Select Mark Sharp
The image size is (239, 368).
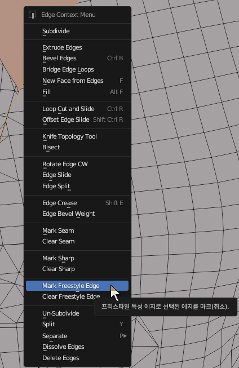pos(77,259)
